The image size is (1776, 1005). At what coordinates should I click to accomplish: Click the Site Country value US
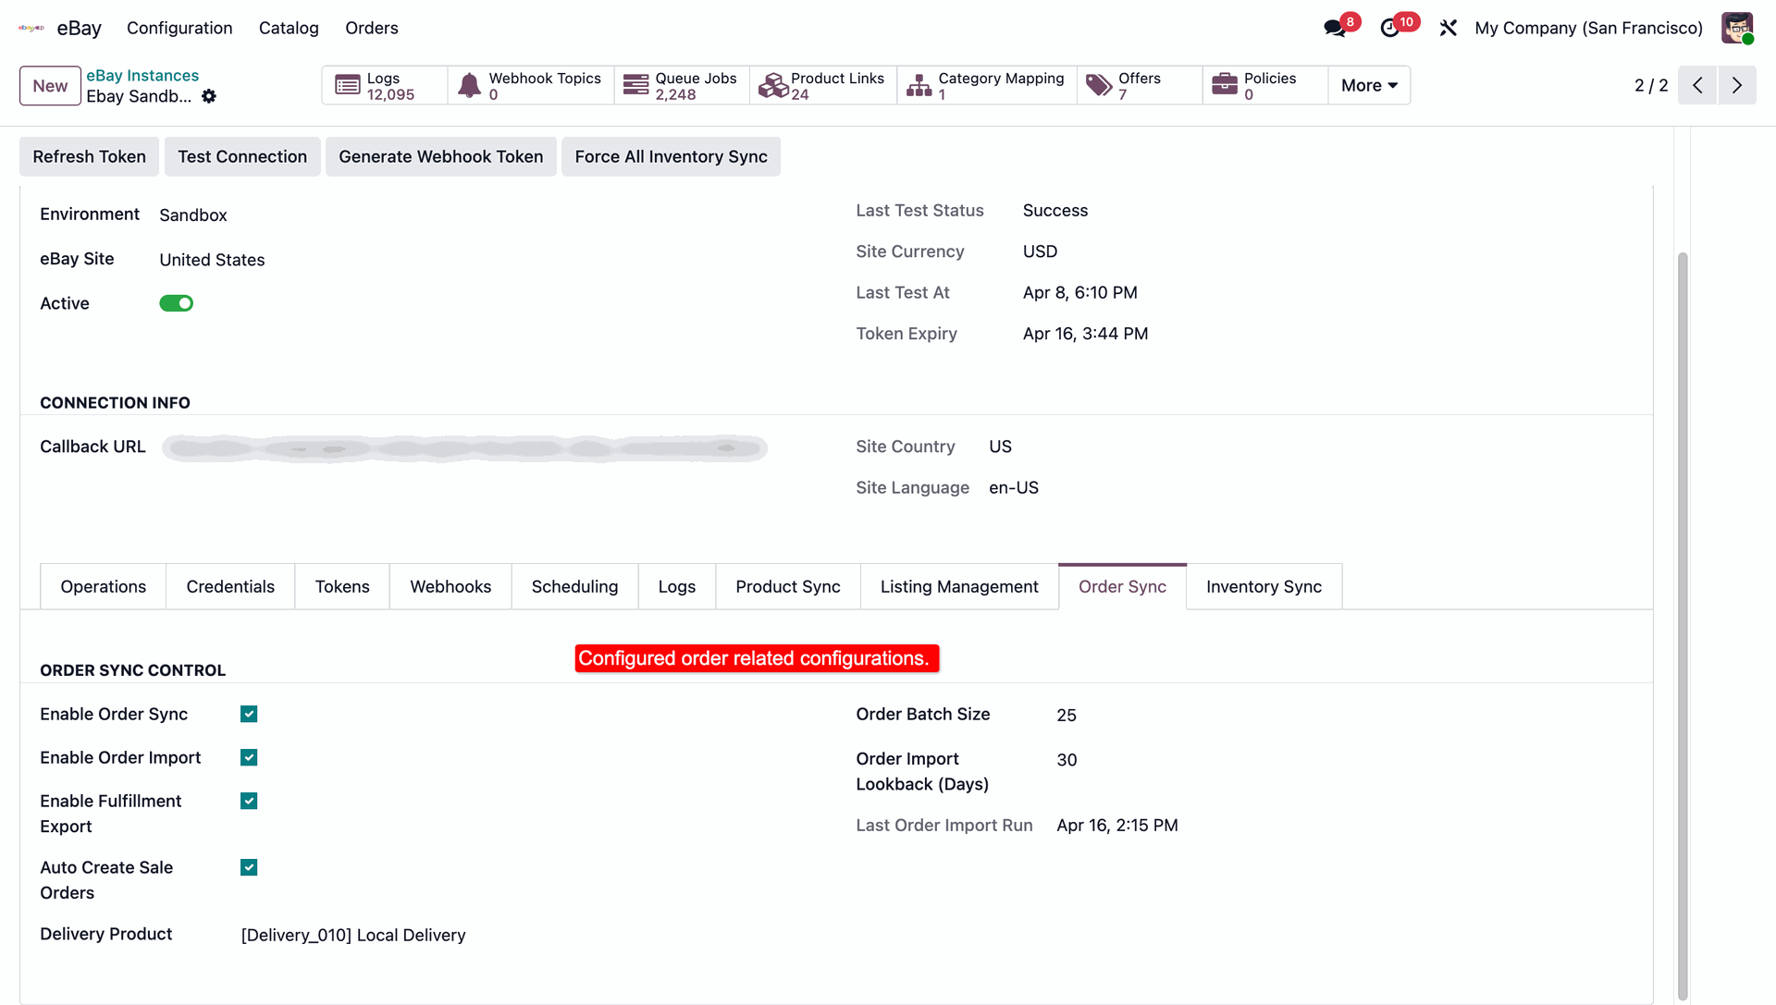pos(1000,447)
